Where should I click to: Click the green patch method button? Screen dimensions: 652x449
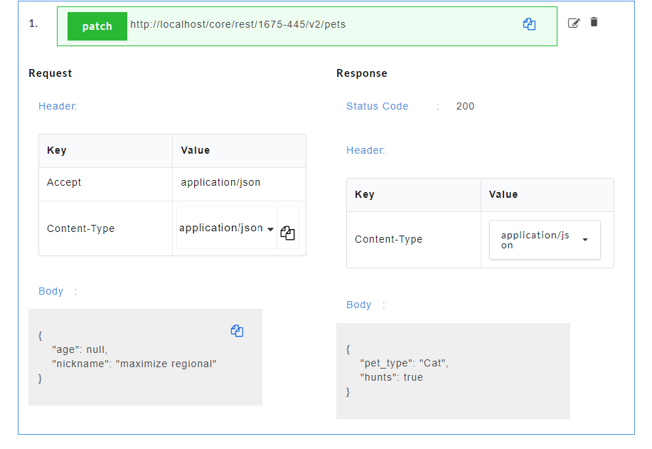click(x=97, y=26)
